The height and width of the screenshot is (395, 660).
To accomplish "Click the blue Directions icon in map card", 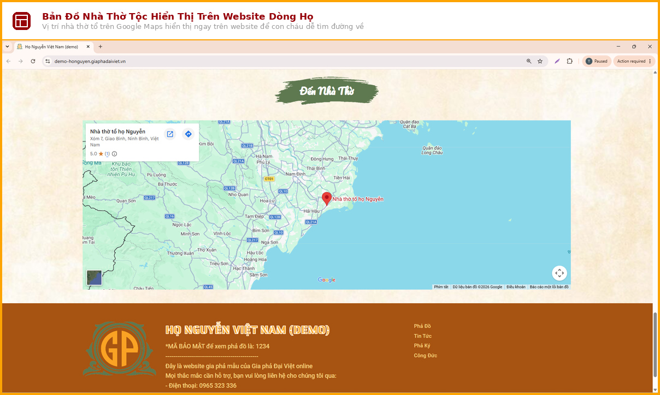I will (188, 134).
